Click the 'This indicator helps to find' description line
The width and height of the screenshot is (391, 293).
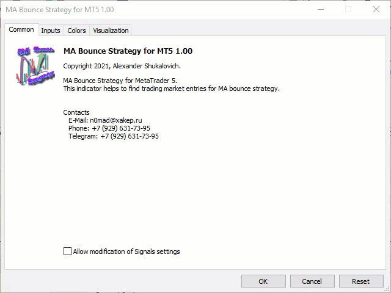[172, 89]
